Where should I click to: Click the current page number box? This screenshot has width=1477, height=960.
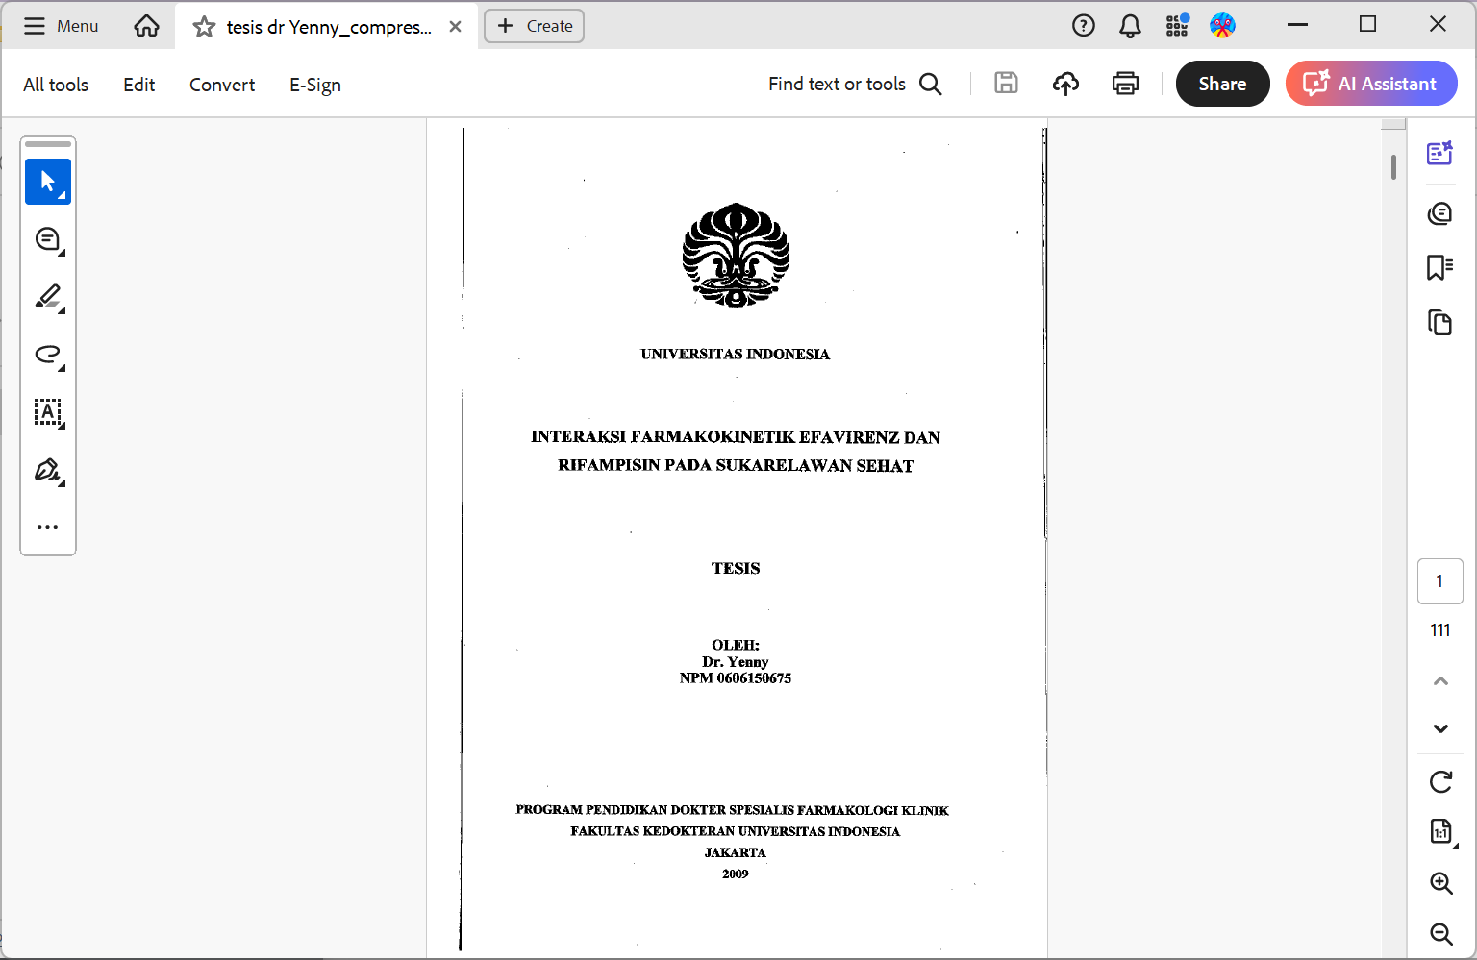[1439, 581]
